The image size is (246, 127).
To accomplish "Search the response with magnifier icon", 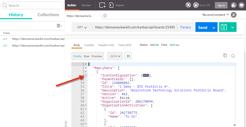I will 233,56.
